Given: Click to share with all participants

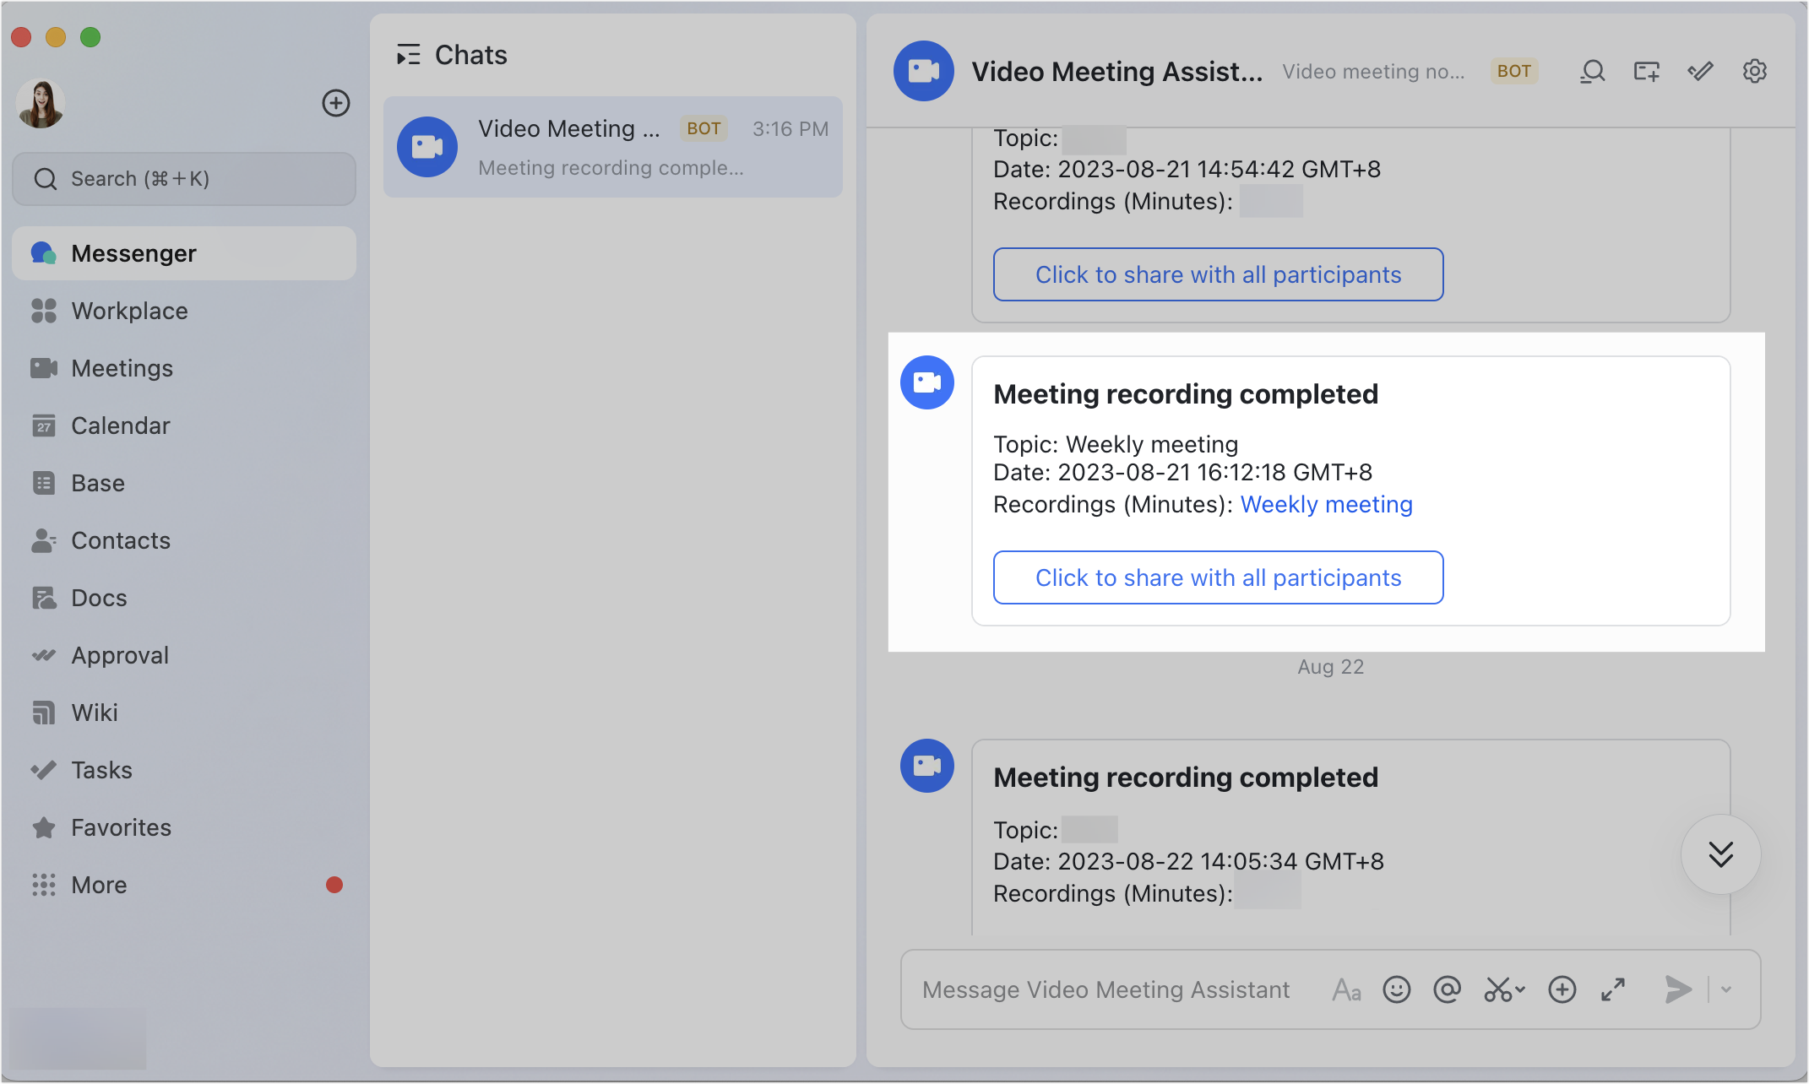Looking at the screenshot, I should point(1218,577).
